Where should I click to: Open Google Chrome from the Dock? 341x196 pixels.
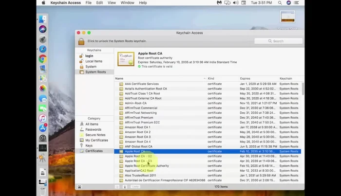tap(43, 59)
